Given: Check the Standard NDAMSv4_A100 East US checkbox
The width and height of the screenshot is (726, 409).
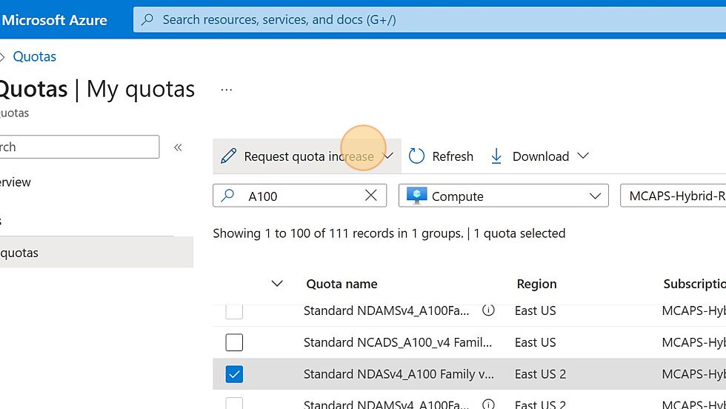Looking at the screenshot, I should pos(234,312).
